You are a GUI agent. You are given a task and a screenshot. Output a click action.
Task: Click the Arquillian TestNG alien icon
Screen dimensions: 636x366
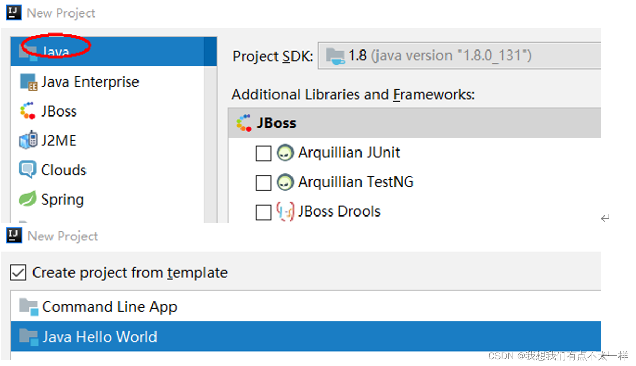[x=285, y=182]
